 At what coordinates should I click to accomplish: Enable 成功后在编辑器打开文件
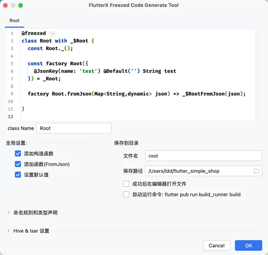[x=126, y=184]
